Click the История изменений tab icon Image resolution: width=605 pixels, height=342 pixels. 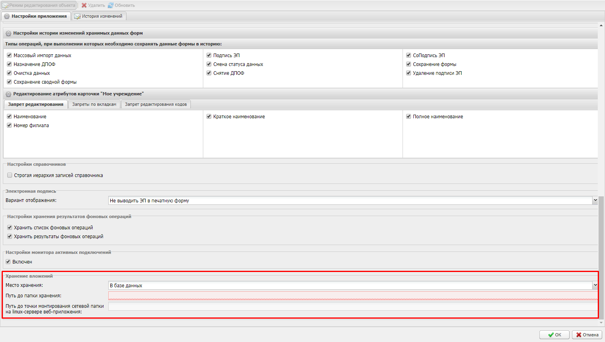pyautogui.click(x=77, y=16)
